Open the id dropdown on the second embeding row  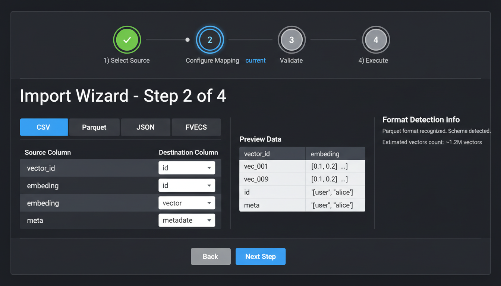(187, 185)
